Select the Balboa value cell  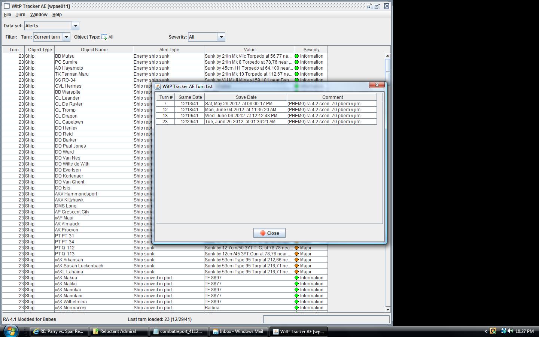249,308
